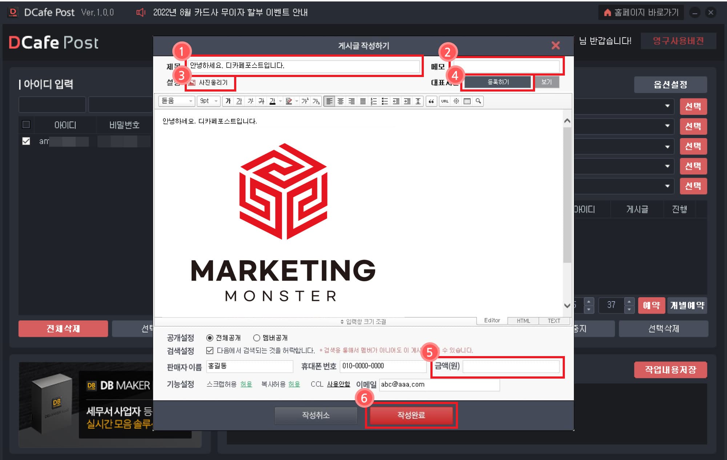Insert a special character

click(456, 101)
